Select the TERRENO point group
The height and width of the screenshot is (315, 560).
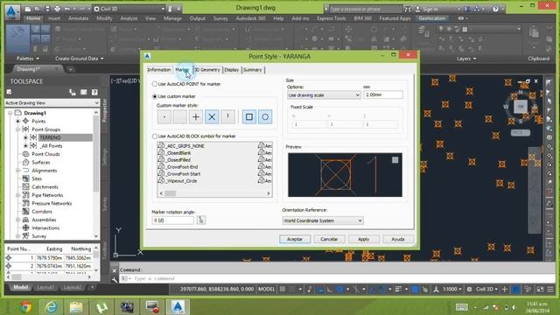tap(50, 137)
